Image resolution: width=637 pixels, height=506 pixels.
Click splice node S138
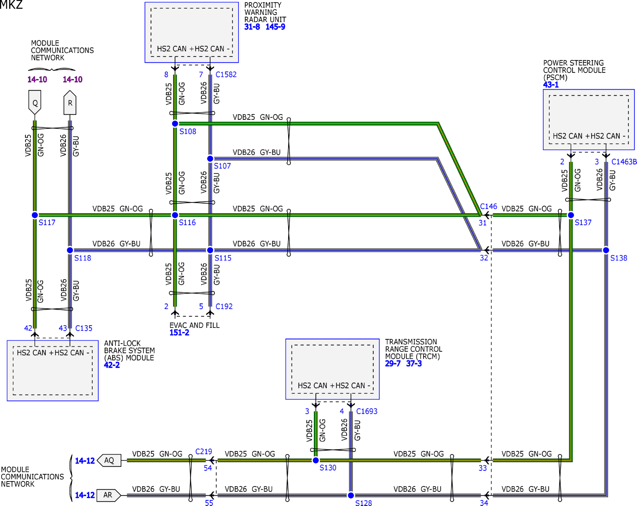pos(606,250)
